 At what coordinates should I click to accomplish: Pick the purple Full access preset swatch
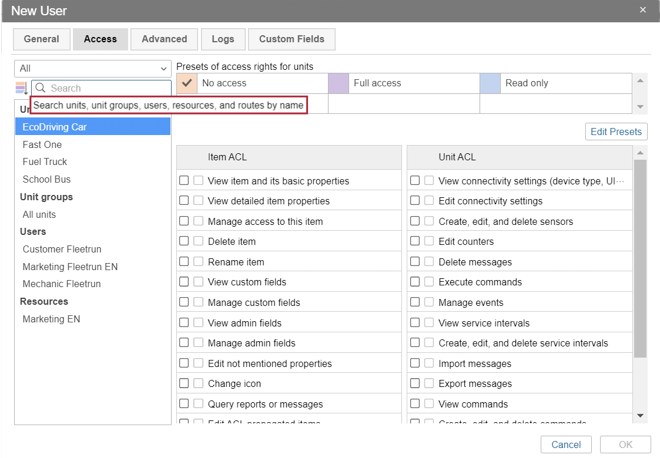point(339,83)
